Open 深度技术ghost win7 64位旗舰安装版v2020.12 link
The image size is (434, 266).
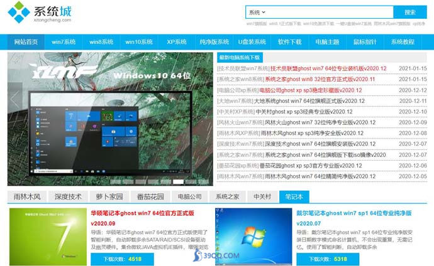320,144
